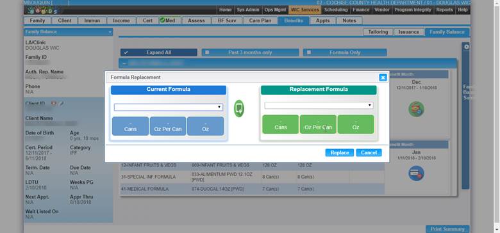Screen dimensions: 500x233
Task: Switch to the Notes tab
Action: pos(349,20)
